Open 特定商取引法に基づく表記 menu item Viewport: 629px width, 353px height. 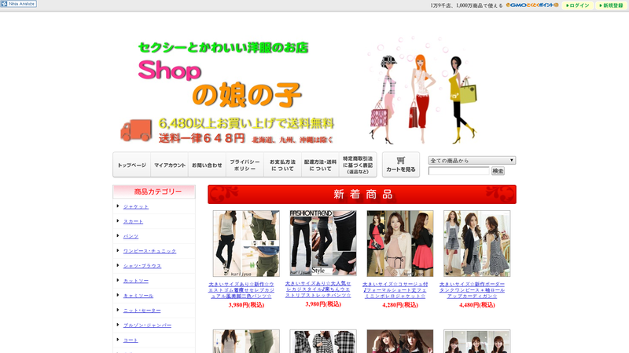[358, 165]
